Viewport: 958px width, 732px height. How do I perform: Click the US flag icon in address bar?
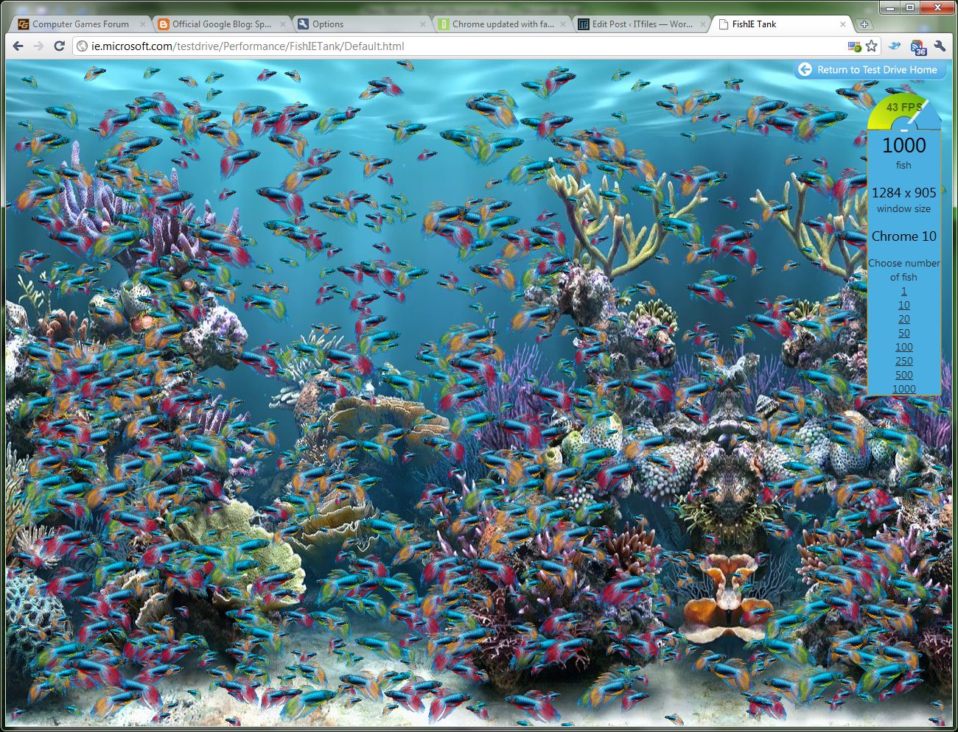coord(854,46)
